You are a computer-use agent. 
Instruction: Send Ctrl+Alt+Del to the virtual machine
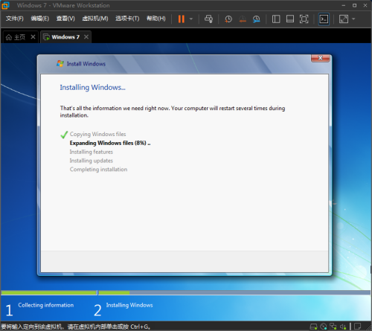coord(208,19)
